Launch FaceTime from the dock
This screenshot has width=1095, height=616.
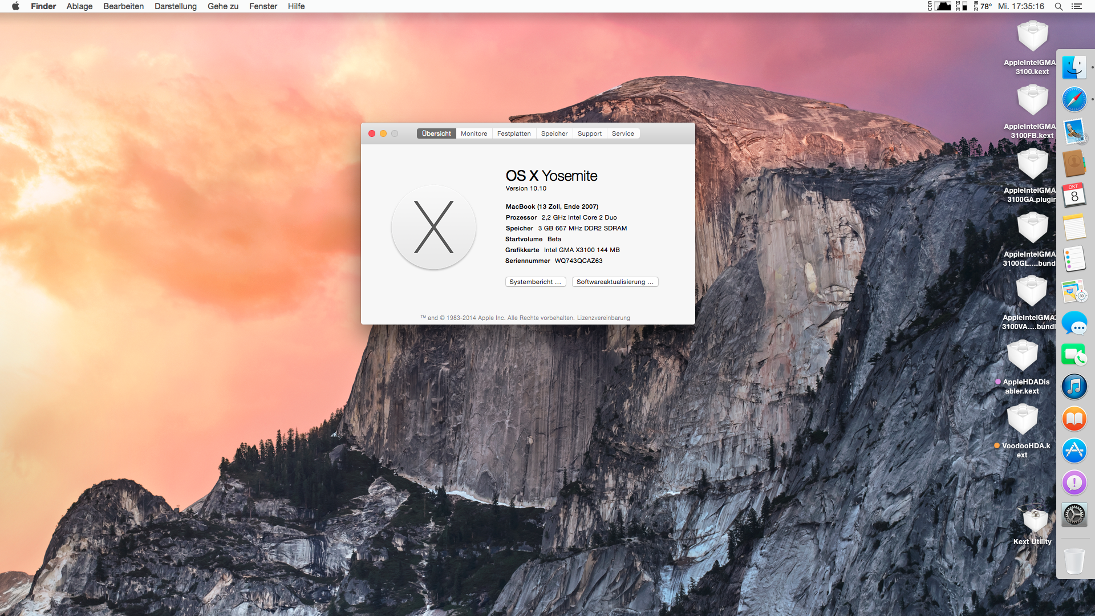pyautogui.click(x=1074, y=355)
